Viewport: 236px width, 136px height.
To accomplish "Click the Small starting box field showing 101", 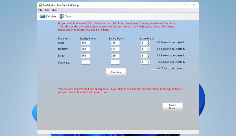I will pos(86,43).
